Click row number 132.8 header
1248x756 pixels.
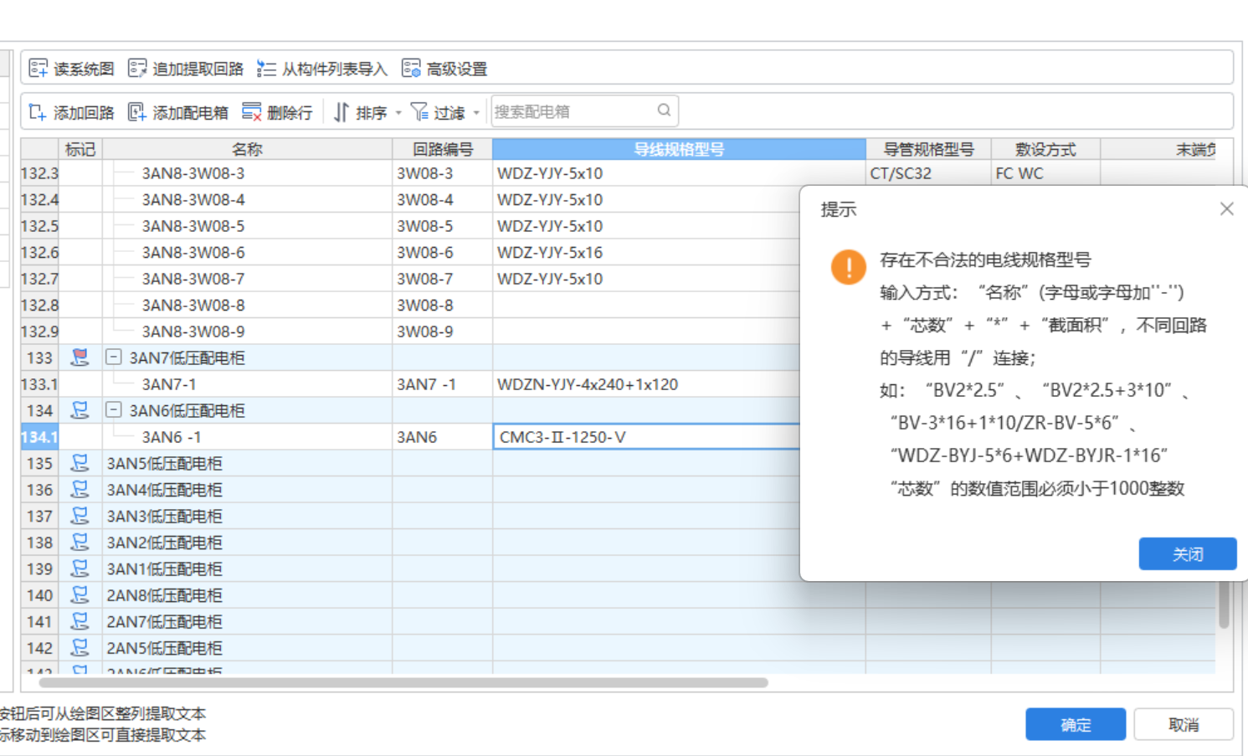(39, 305)
